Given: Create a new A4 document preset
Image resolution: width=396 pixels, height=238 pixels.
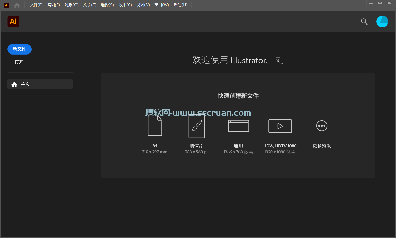Looking at the screenshot, I should pyautogui.click(x=155, y=126).
